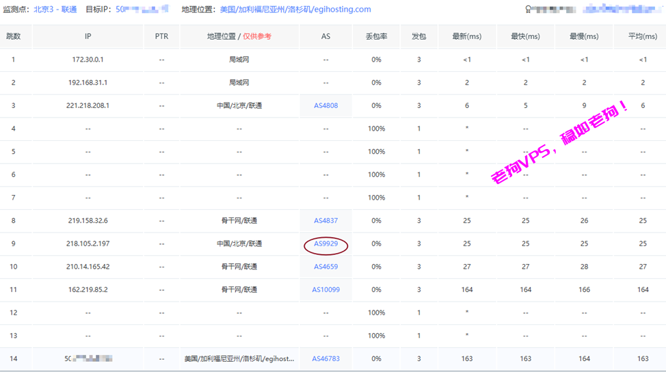Click the AS column header

tap(325, 36)
